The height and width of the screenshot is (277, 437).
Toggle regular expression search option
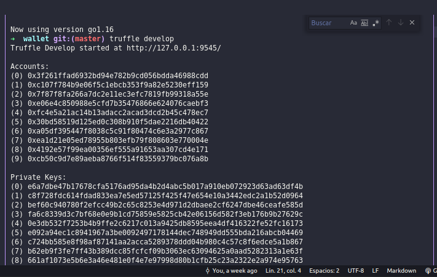(376, 23)
